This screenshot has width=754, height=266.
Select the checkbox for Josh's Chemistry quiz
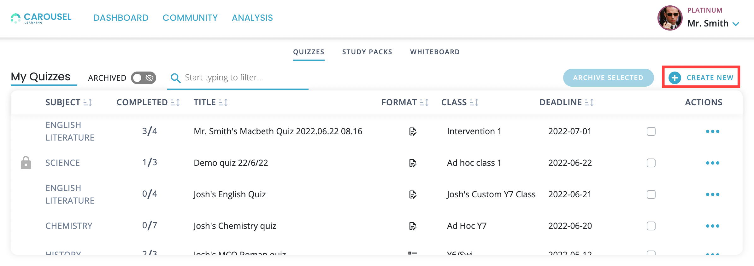pyautogui.click(x=651, y=226)
